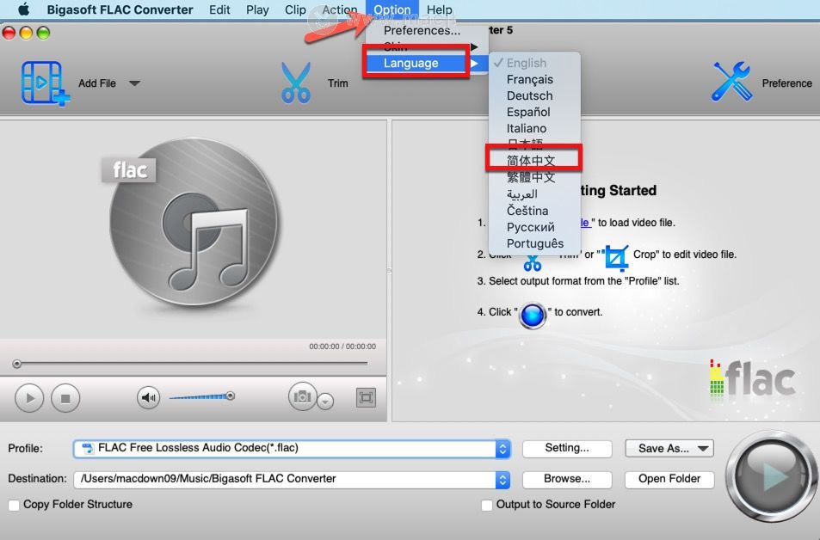Click the Stop button in player
This screenshot has height=540, width=820.
(x=65, y=398)
